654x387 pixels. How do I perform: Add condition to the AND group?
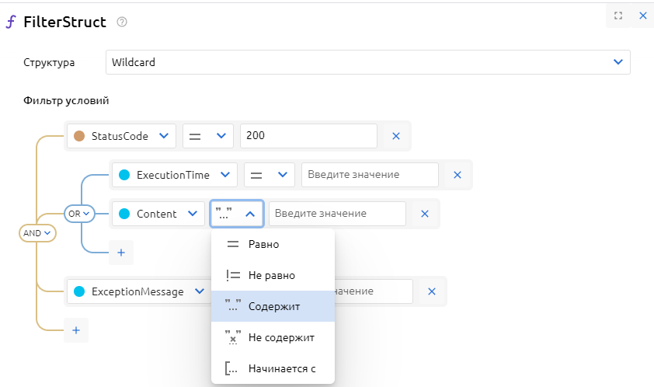pos(75,330)
